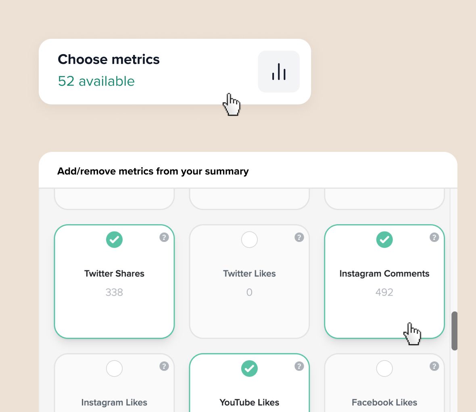
Task: Click the metrics list scrollbar thumb
Action: coord(455,331)
